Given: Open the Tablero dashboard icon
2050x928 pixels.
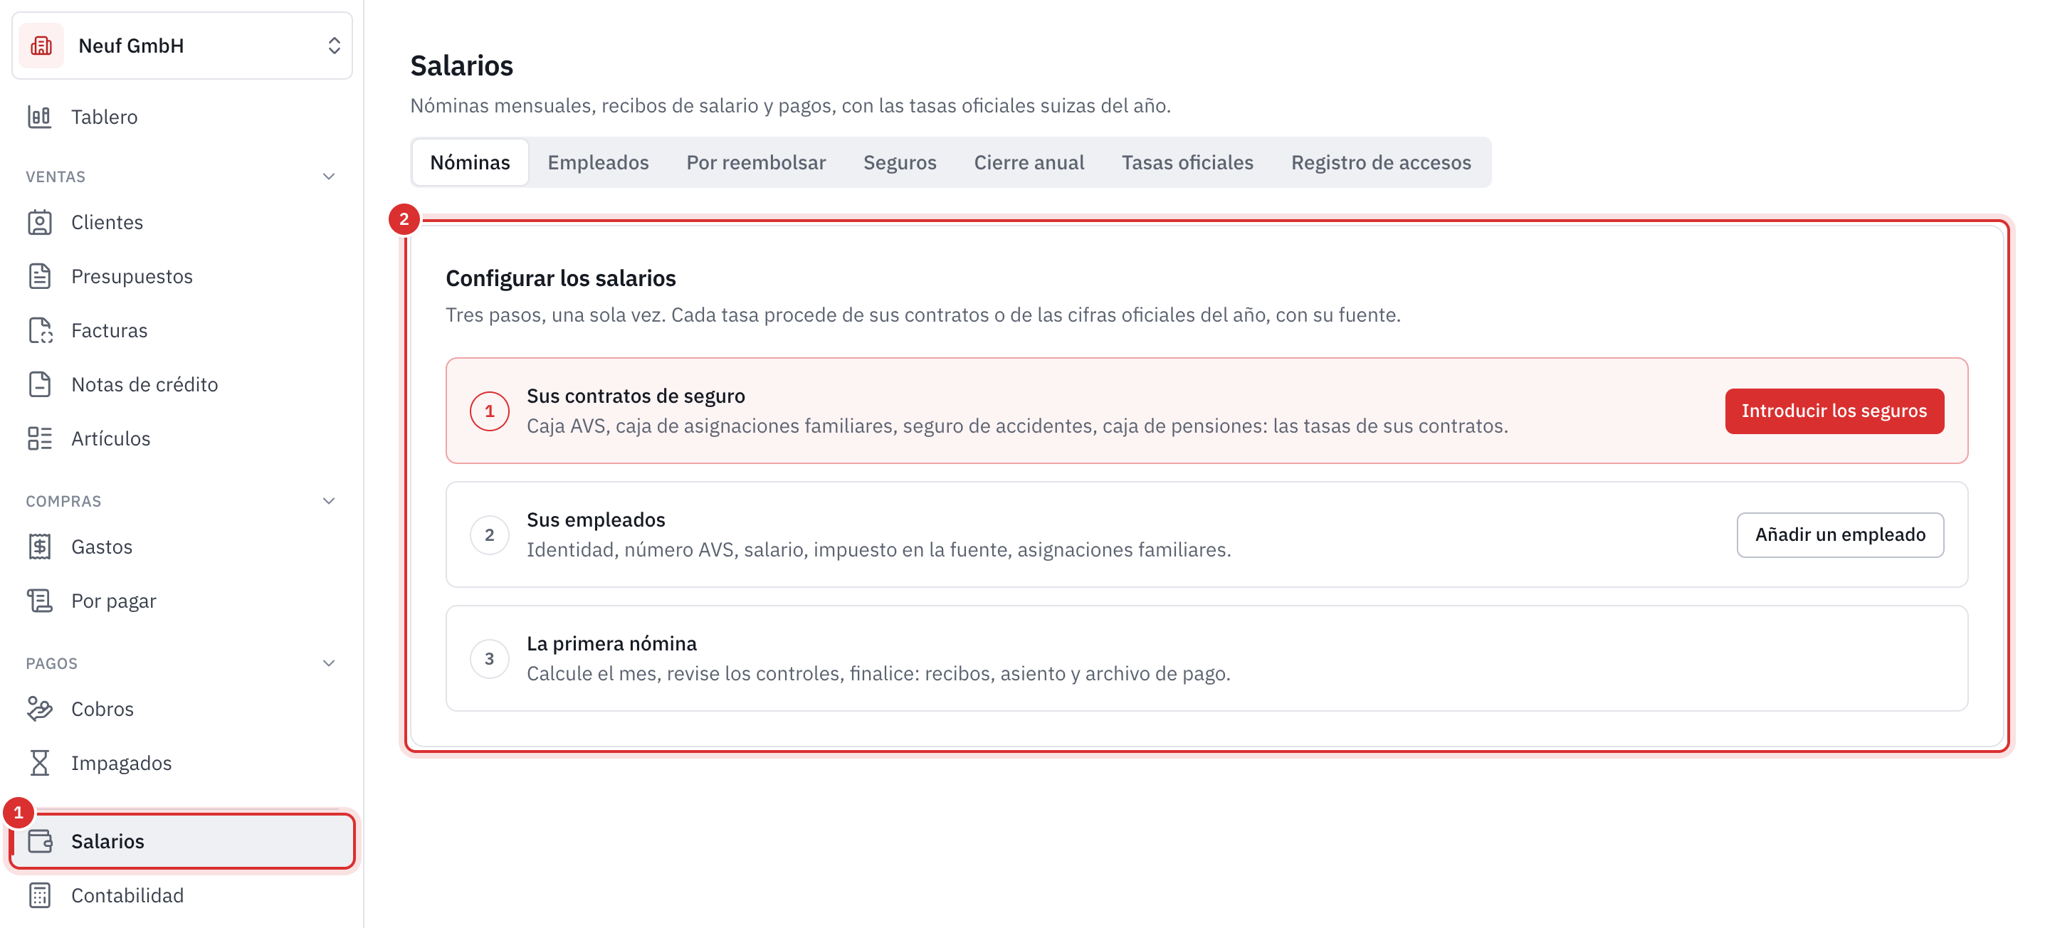Looking at the screenshot, I should coord(39,117).
